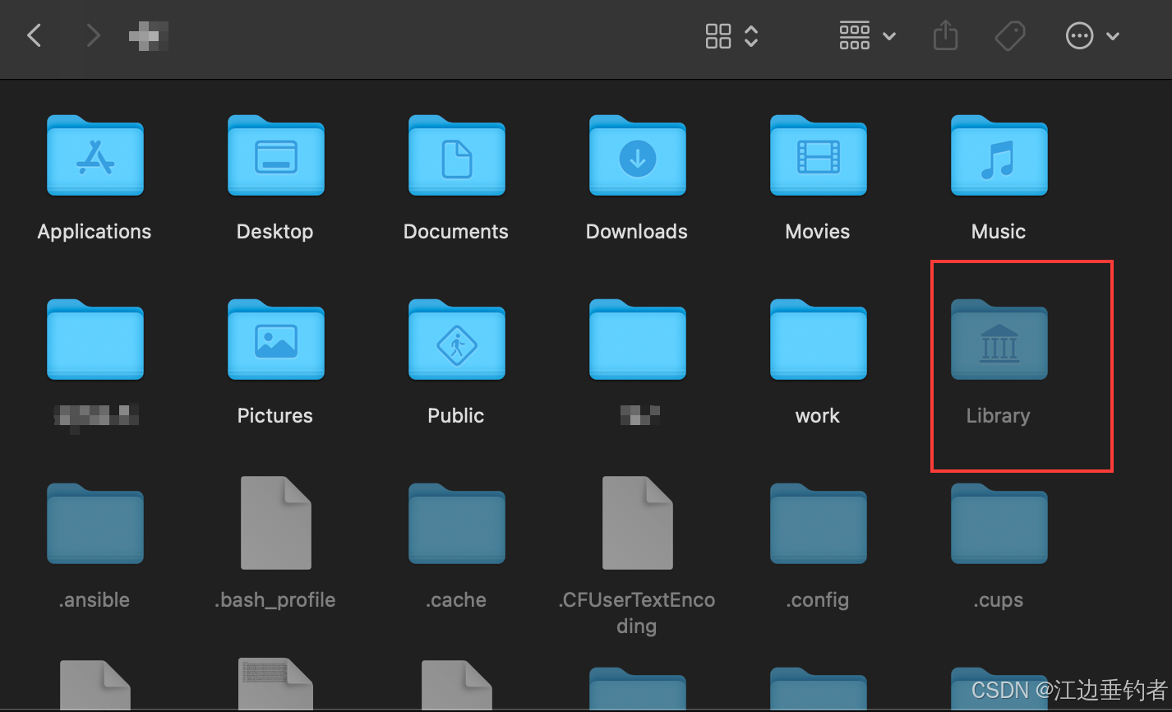The height and width of the screenshot is (712, 1172).
Task: Select the Pictures folder icon
Action: click(x=276, y=340)
